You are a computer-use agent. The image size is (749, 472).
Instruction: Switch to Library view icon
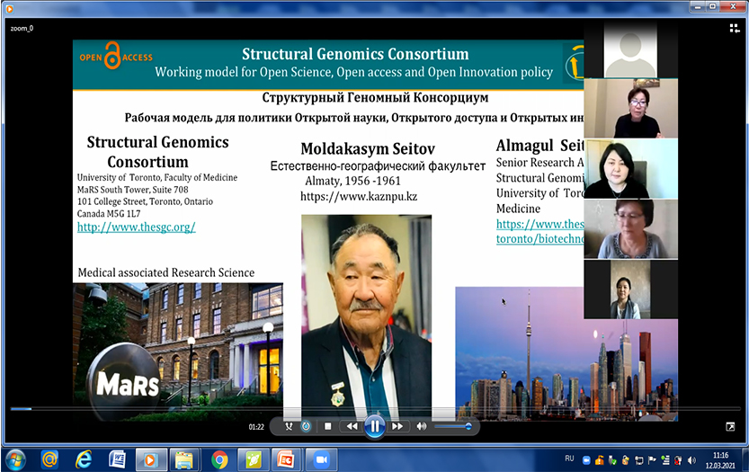click(735, 29)
